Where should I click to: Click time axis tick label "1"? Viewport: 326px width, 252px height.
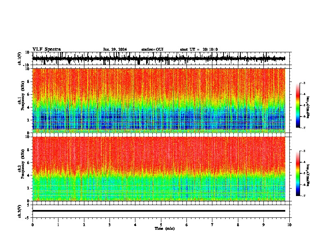point(58,225)
